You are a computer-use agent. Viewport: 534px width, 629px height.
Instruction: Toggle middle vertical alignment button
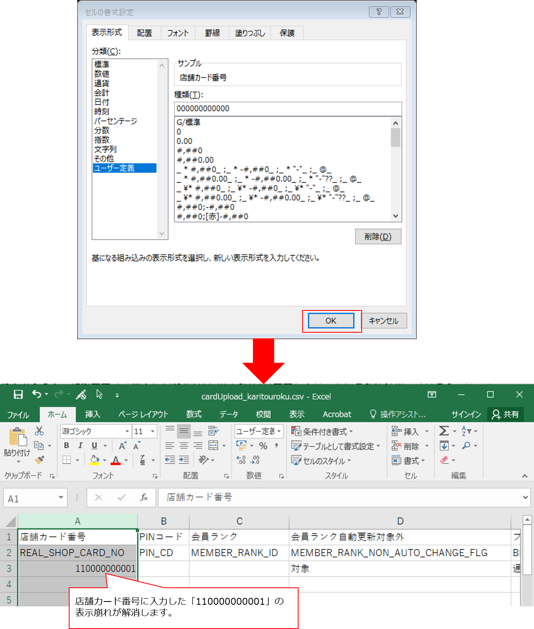click(184, 431)
